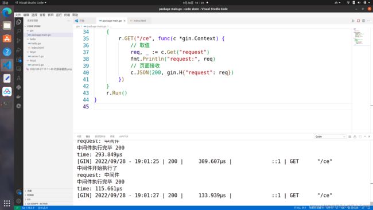Open Files manager from the dock
The height and width of the screenshot is (210, 373).
coord(7,25)
